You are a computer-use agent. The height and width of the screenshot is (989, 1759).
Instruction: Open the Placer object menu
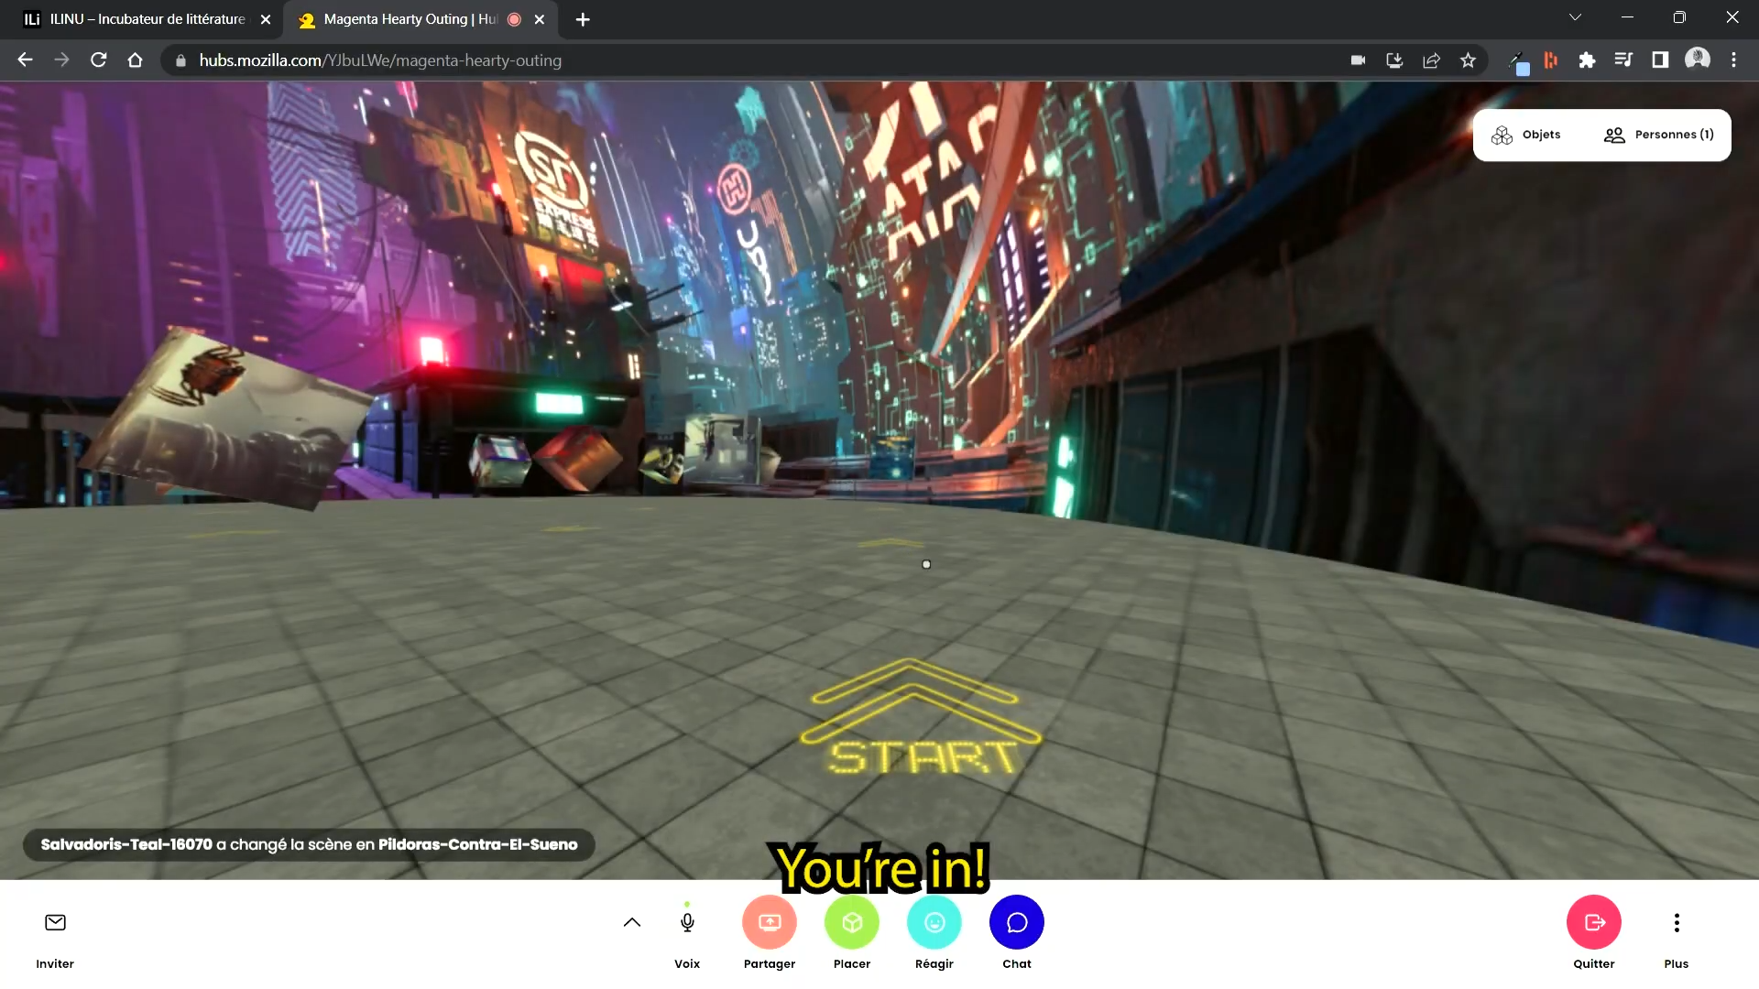(852, 922)
